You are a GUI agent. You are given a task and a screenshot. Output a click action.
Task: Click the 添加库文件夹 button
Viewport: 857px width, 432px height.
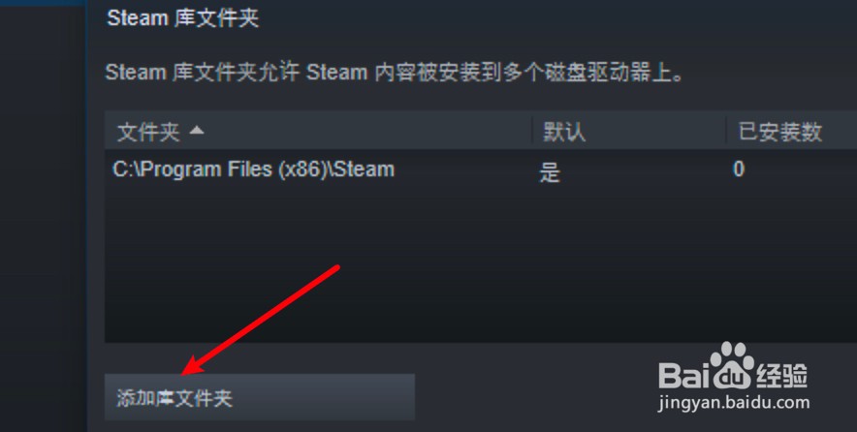(x=260, y=397)
